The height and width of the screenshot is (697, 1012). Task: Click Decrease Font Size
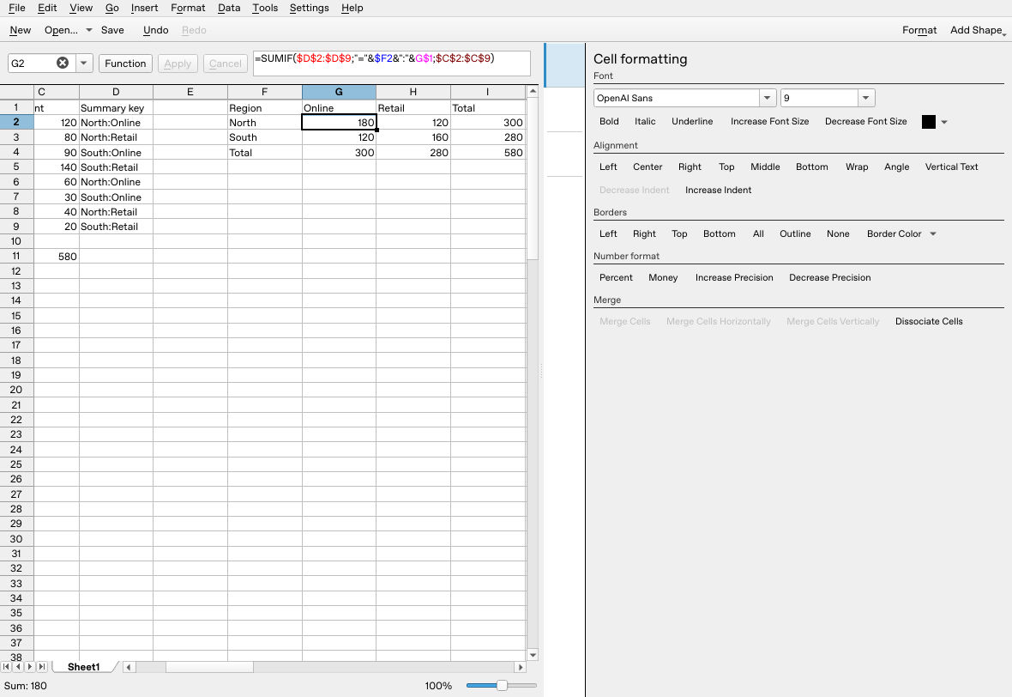(x=865, y=121)
